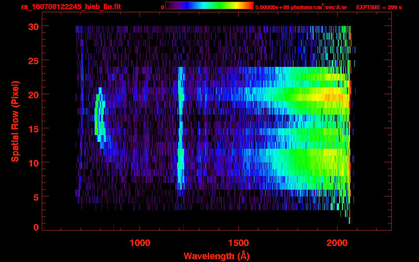The width and height of the screenshot is (419, 262).
Task: Click the colorbar maximum 5.00000e+06 photons label
Action: click(301, 7)
